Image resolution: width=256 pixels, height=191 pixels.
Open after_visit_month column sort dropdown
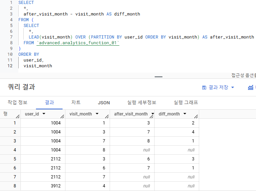[x=153, y=114]
